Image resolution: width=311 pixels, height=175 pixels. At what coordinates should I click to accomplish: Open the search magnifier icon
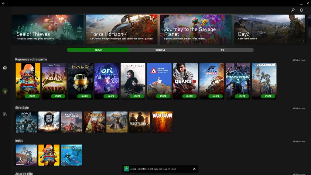click(x=293, y=10)
